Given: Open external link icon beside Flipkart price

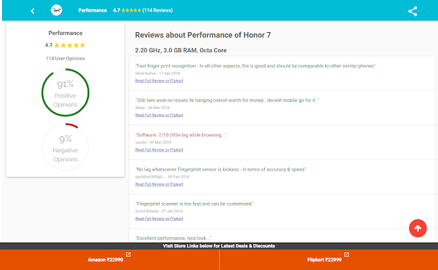Looking at the screenshot, I should click(x=347, y=255).
